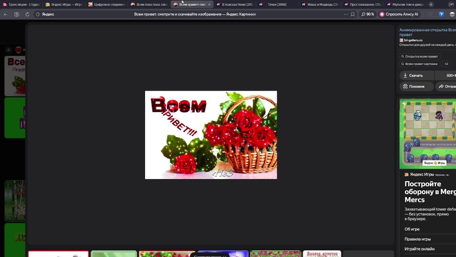The height and width of the screenshot is (257, 456).
Task: Switch to the Мультик том и джерри tab
Action: click(x=405, y=4)
